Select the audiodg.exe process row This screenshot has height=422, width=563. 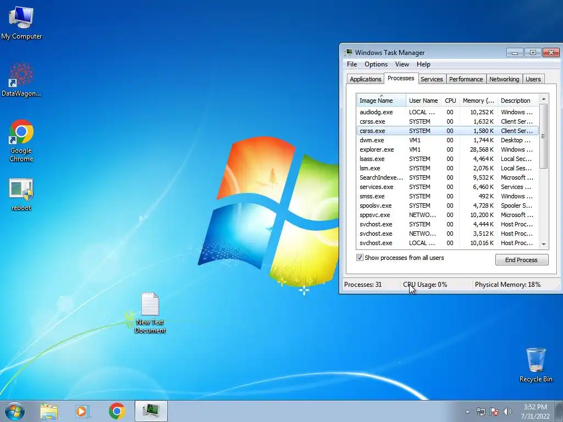tap(448, 112)
